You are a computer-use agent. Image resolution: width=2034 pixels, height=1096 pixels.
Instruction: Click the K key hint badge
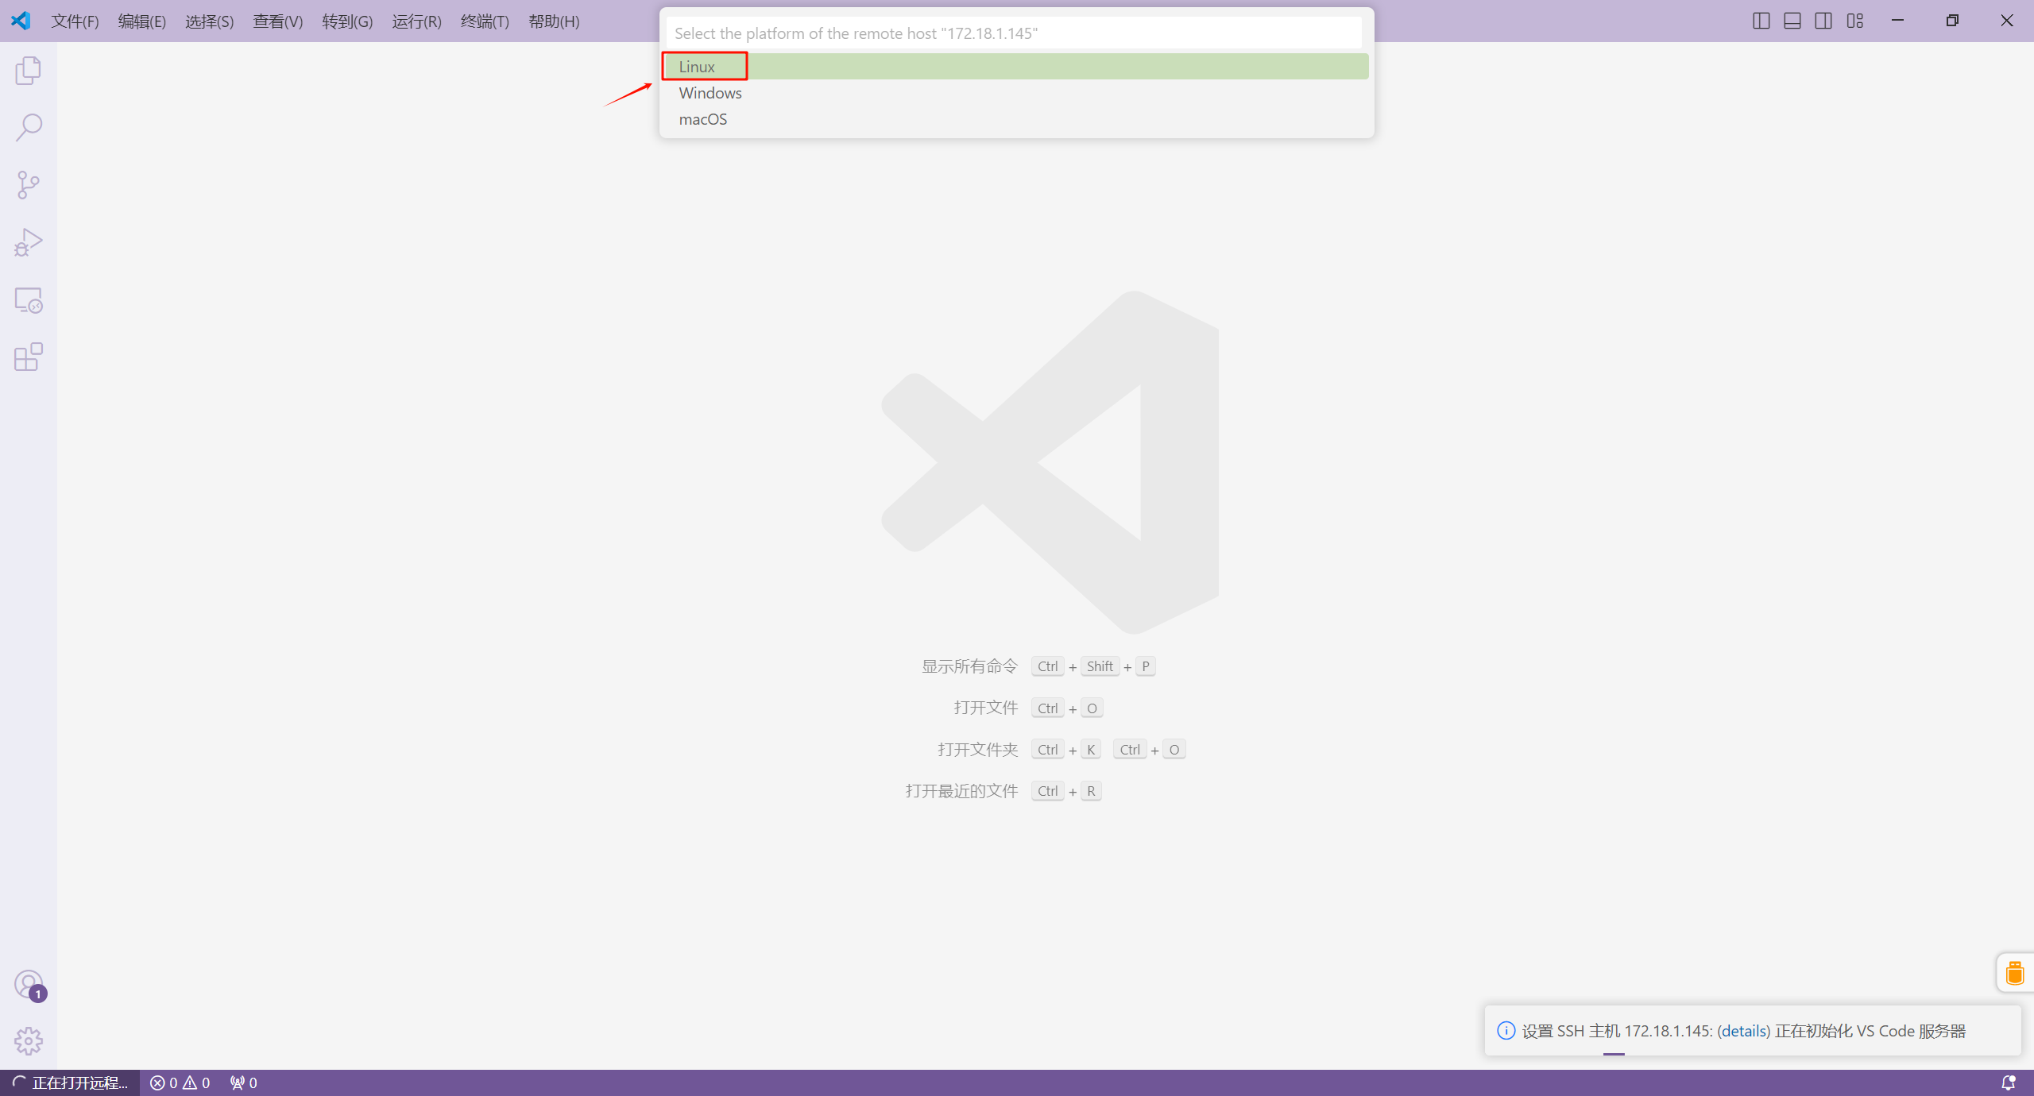click(1091, 750)
